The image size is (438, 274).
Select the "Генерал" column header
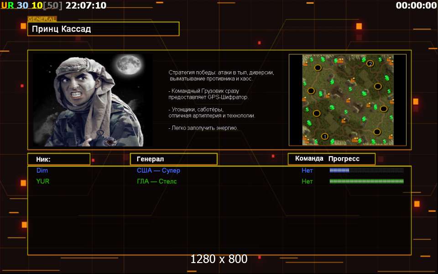[173, 159]
